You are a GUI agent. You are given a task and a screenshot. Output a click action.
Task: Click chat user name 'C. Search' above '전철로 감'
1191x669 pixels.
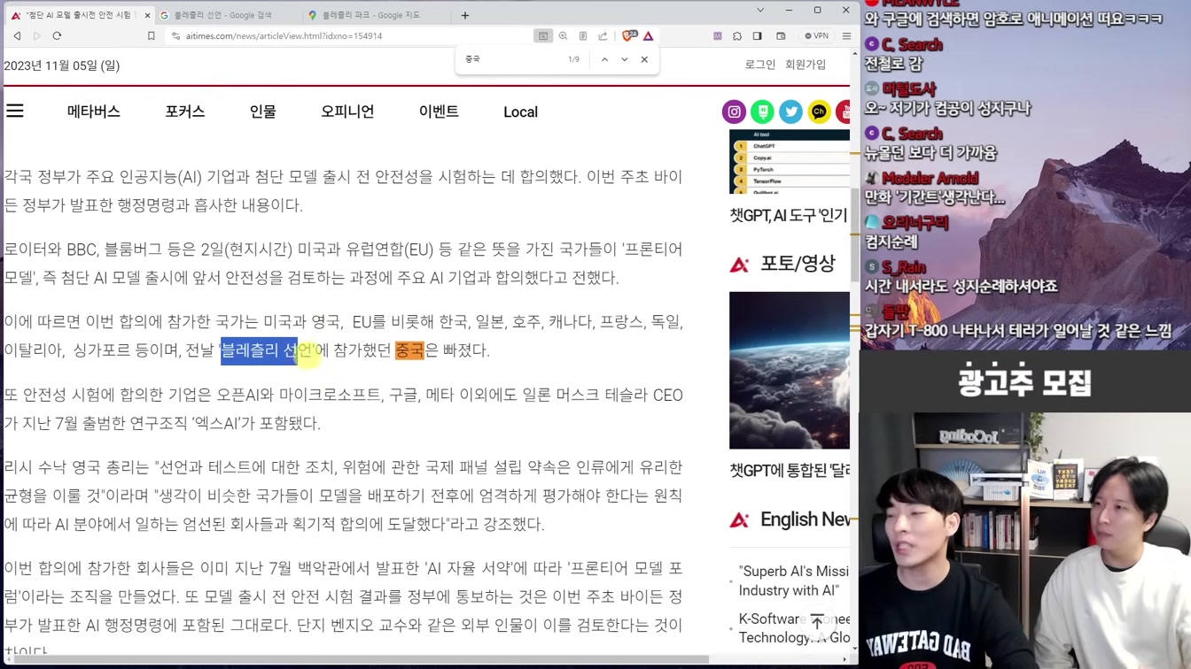pos(911,45)
